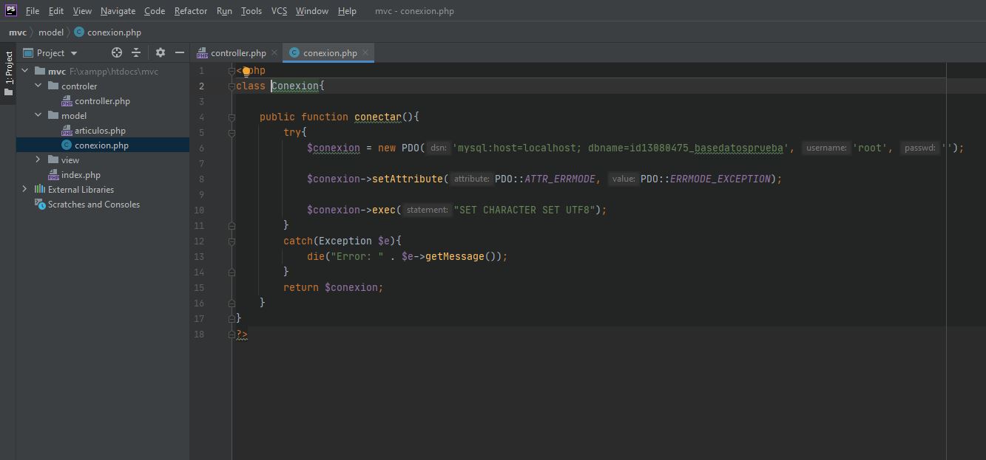Open the Refactor menu
The height and width of the screenshot is (460, 986).
pyautogui.click(x=190, y=11)
